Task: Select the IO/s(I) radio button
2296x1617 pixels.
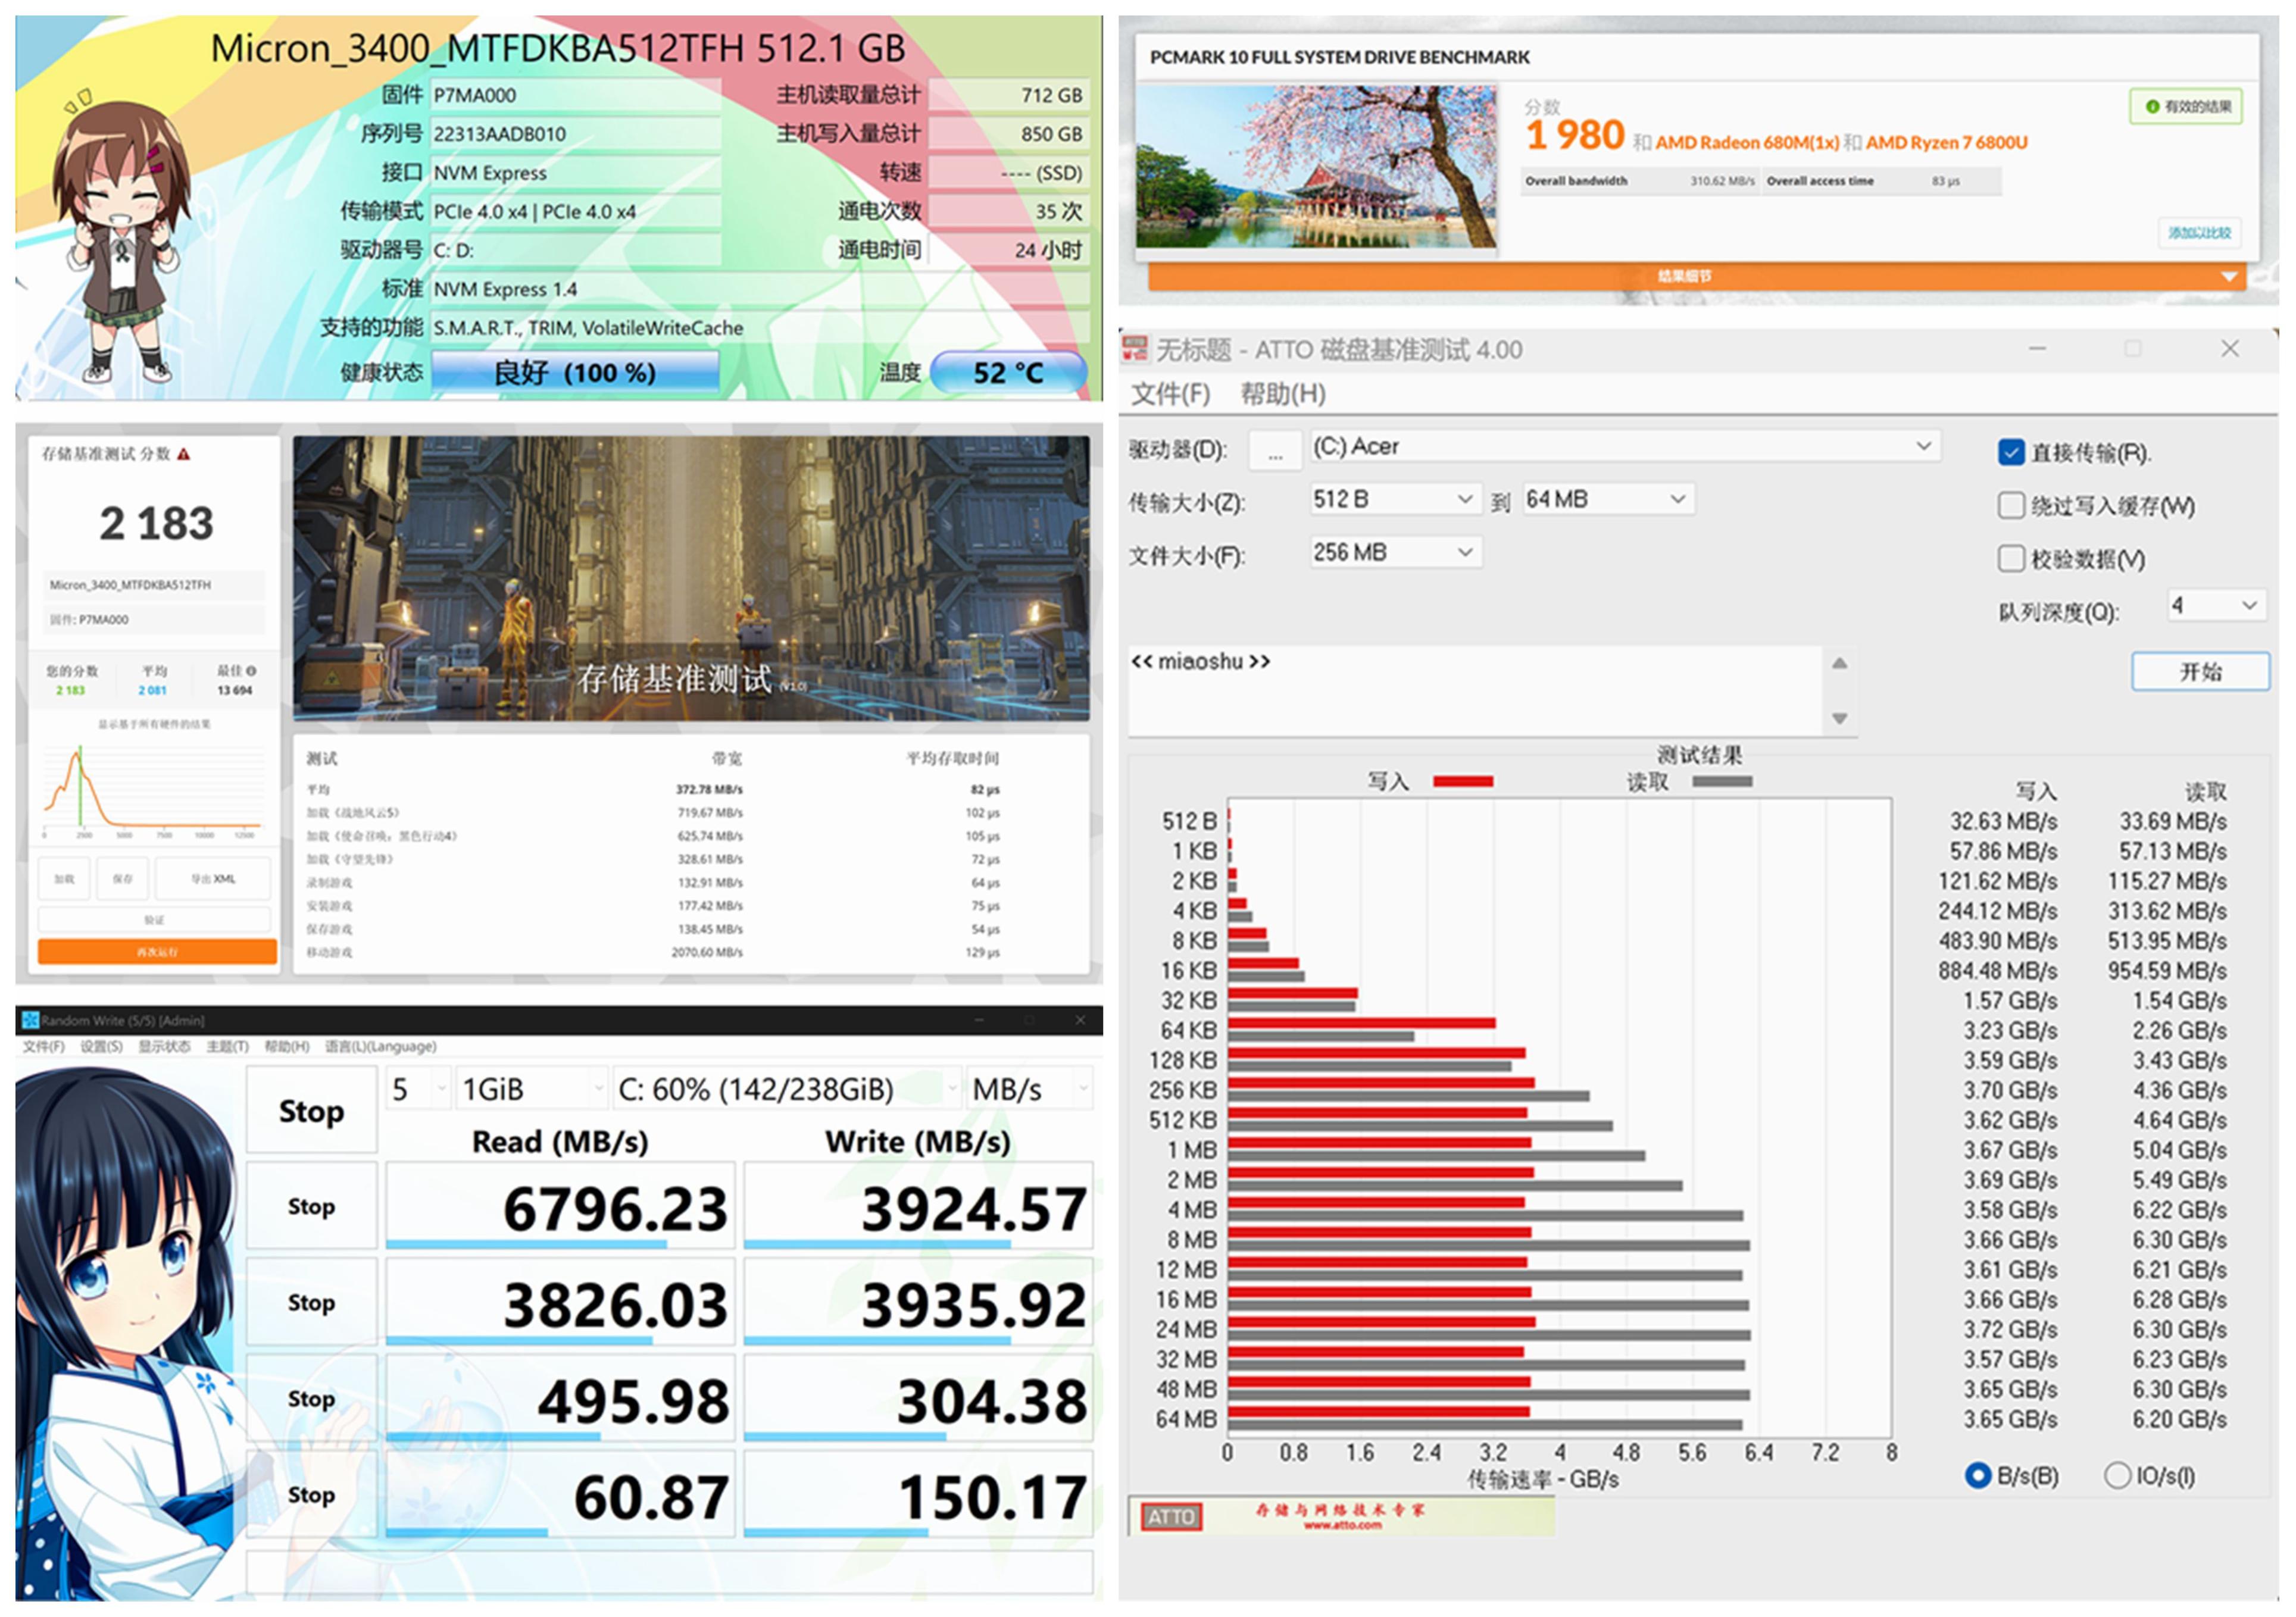Action: (x=2117, y=1476)
